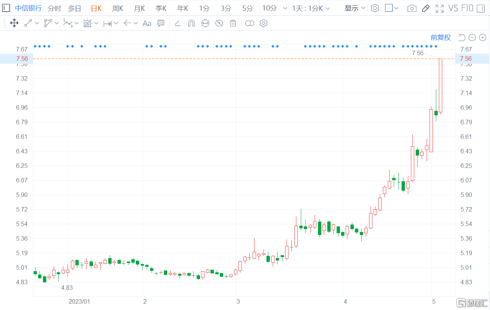Select the polygon shape drawing tool
The height and width of the screenshot is (310, 490).
48,23
